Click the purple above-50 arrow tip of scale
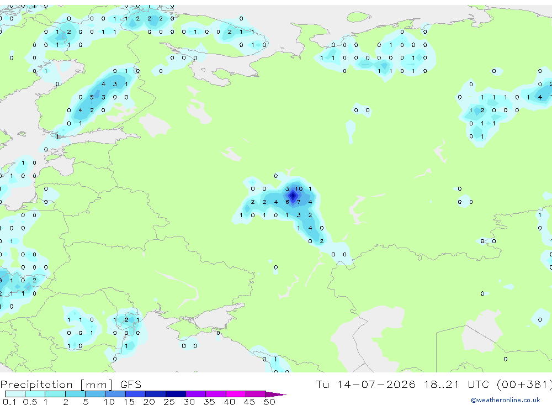 [275, 395]
